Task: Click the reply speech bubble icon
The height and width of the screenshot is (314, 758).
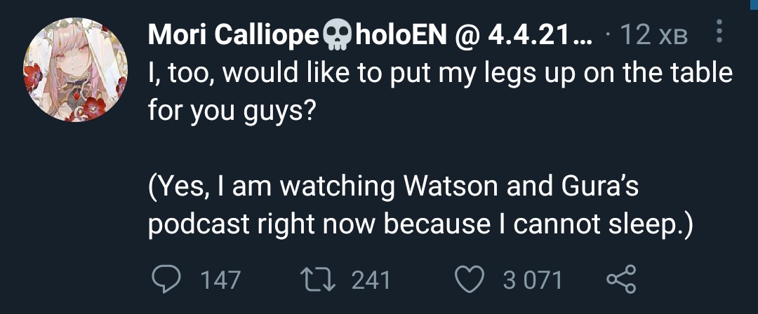Action: click(166, 279)
